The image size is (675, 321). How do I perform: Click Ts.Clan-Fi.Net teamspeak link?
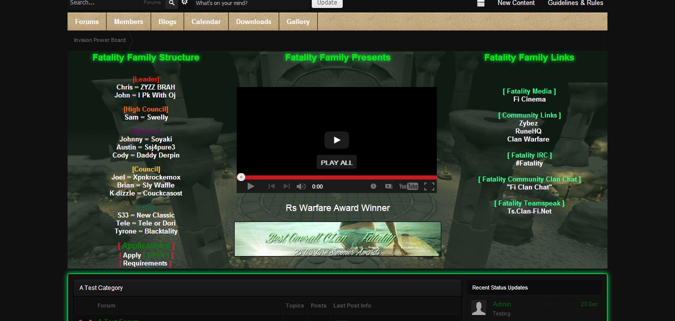(x=529, y=211)
